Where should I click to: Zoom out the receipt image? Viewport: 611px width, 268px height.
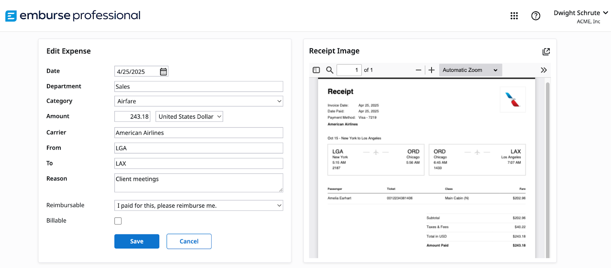(419, 70)
